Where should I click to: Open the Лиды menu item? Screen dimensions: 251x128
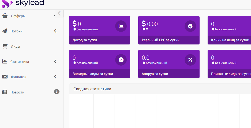15,47
